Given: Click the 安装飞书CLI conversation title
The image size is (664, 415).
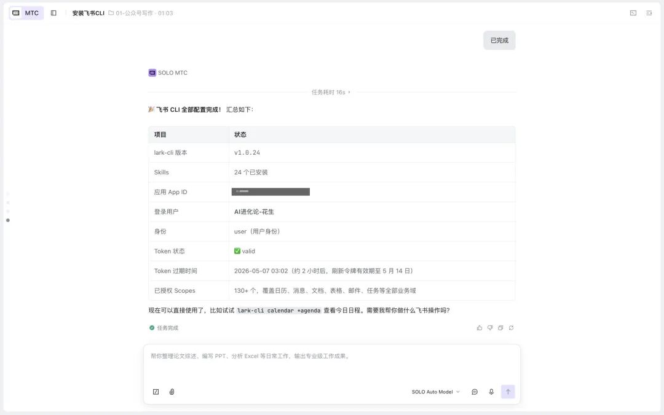Looking at the screenshot, I should click(88, 13).
